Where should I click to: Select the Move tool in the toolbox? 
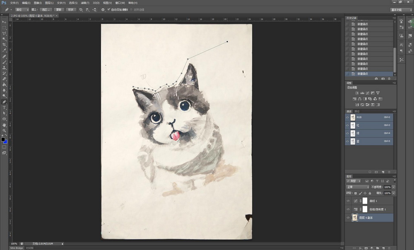pyautogui.click(x=4, y=22)
